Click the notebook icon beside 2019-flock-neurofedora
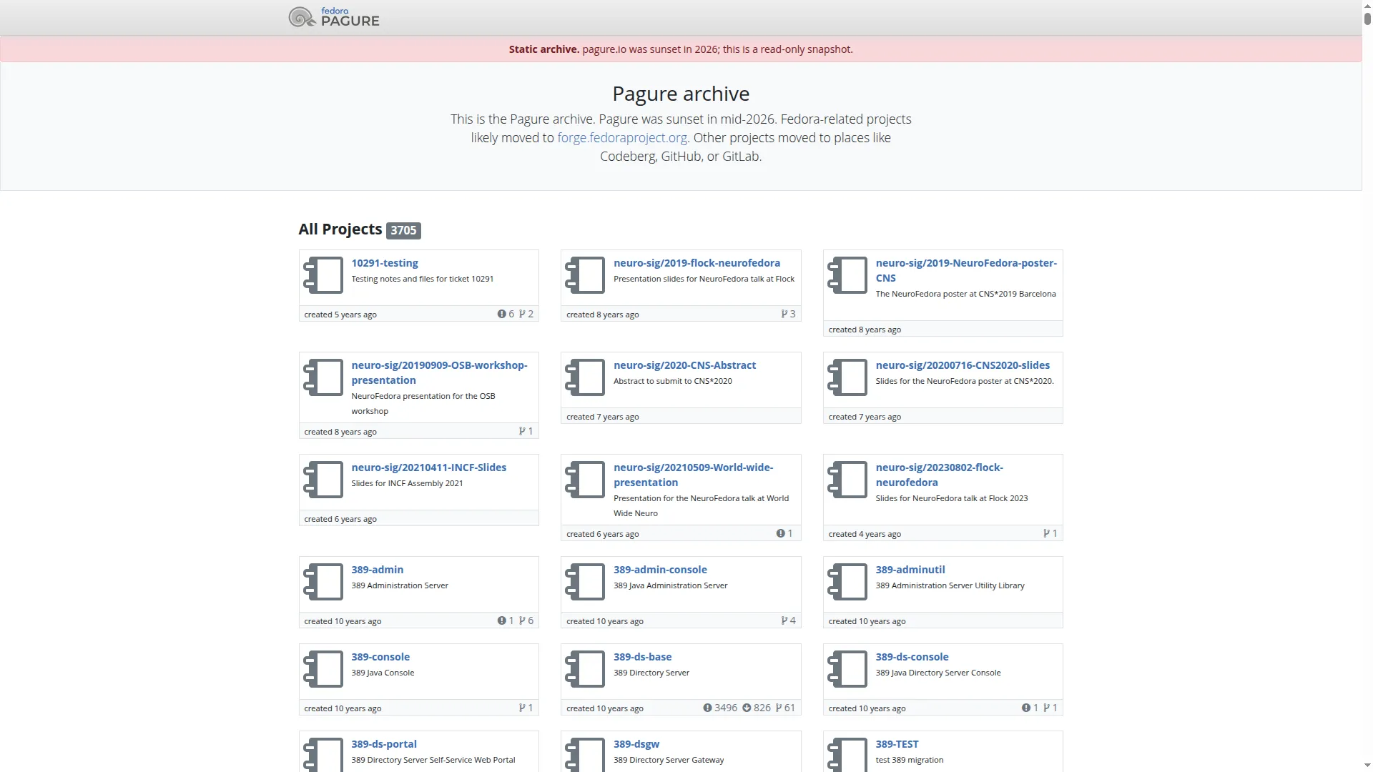 pos(585,275)
